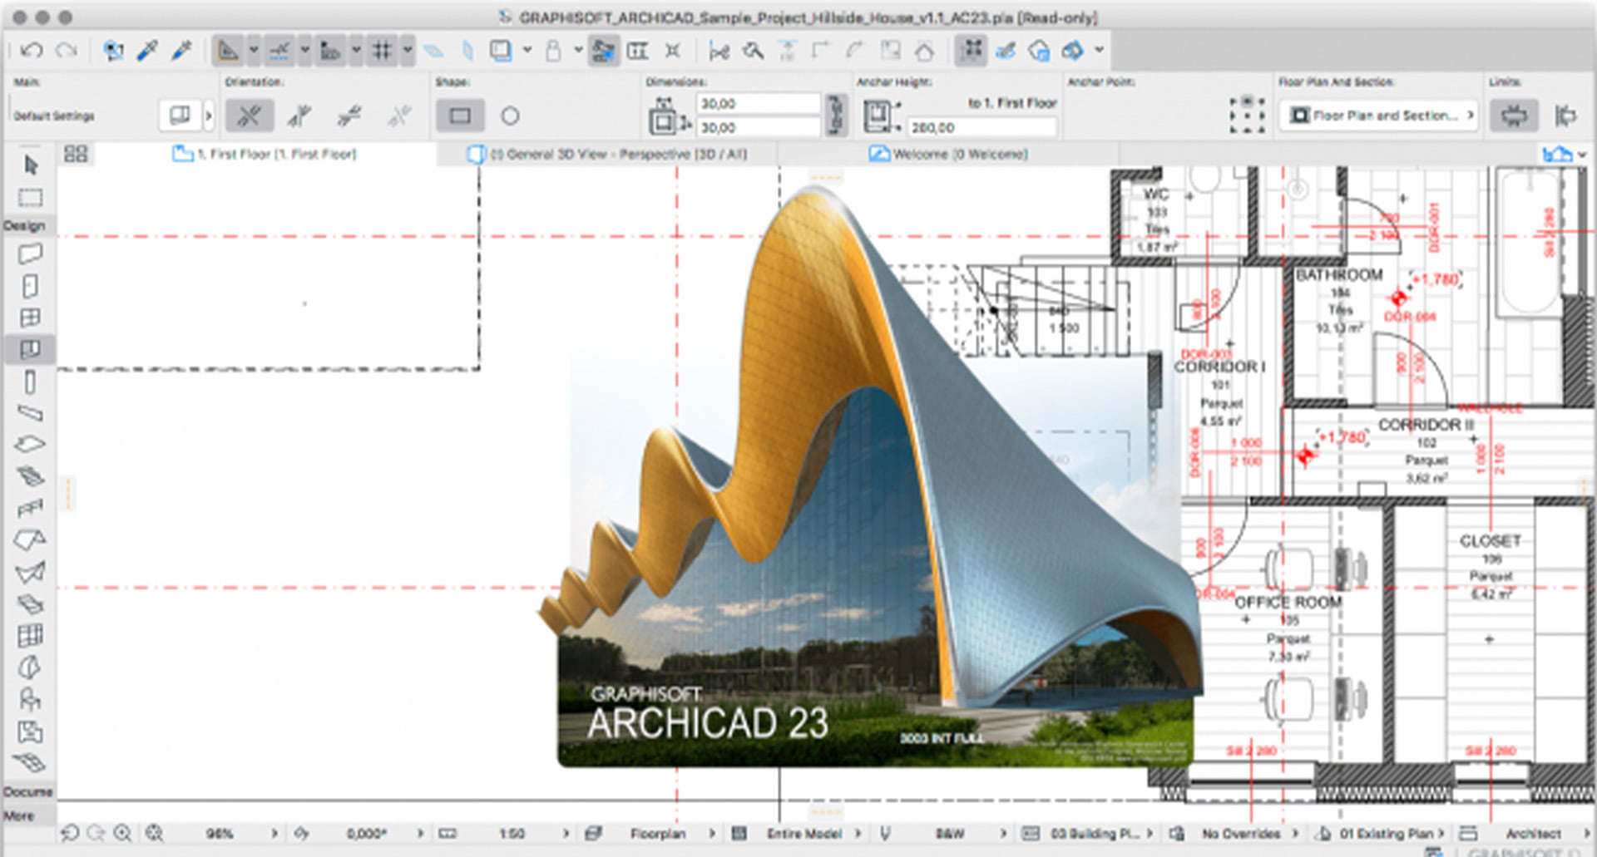Select the Stair tool
Screen dimensions: 1597x857
click(x=31, y=476)
